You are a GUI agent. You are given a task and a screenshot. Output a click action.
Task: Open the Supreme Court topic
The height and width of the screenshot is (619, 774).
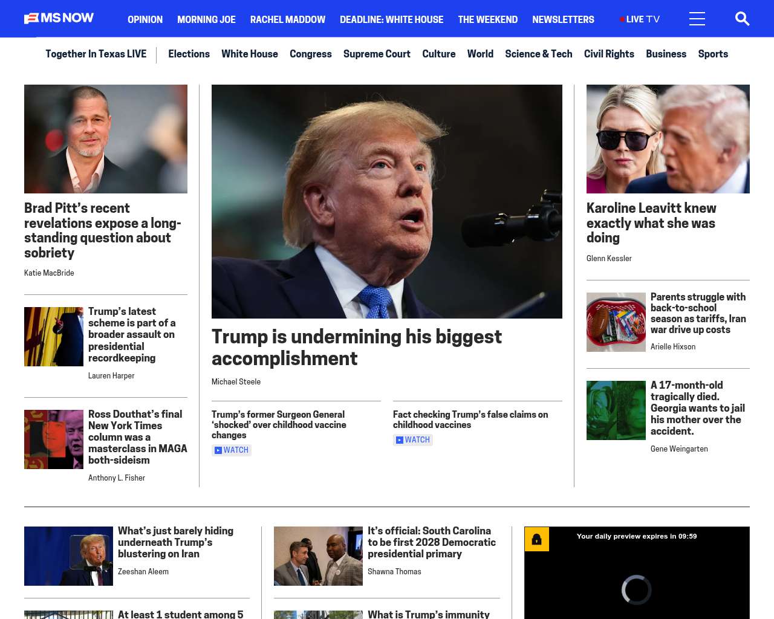click(x=377, y=54)
